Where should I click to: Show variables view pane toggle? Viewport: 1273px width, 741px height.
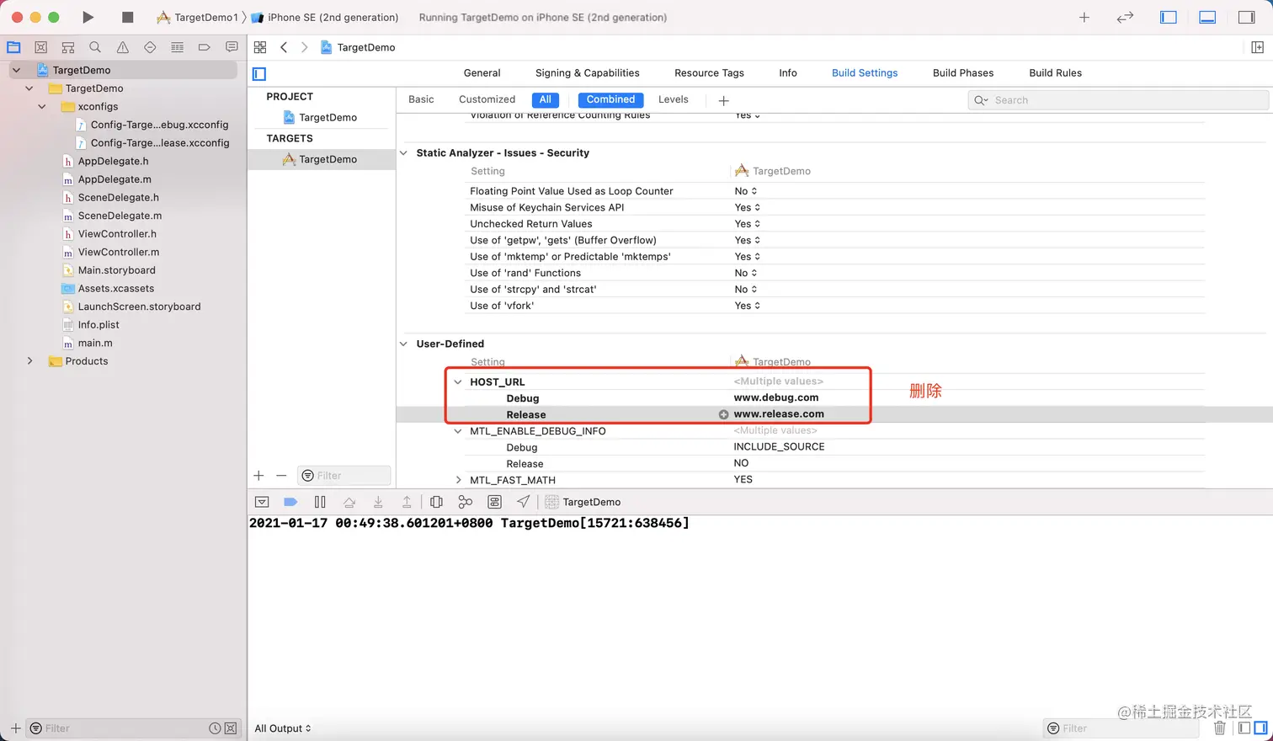point(1244,728)
